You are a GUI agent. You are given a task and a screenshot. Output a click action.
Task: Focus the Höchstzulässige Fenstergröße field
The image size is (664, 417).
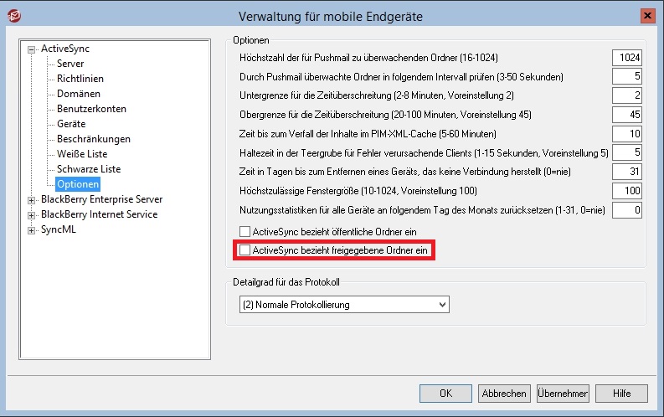click(x=626, y=192)
